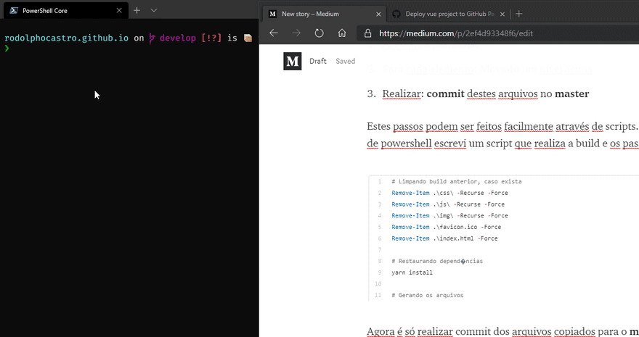Click code line 'Remove-Item .\js\'
Viewport: 639px width, 337px height.
(448, 204)
